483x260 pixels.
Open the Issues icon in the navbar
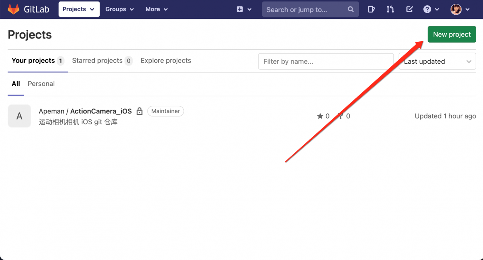(x=371, y=9)
